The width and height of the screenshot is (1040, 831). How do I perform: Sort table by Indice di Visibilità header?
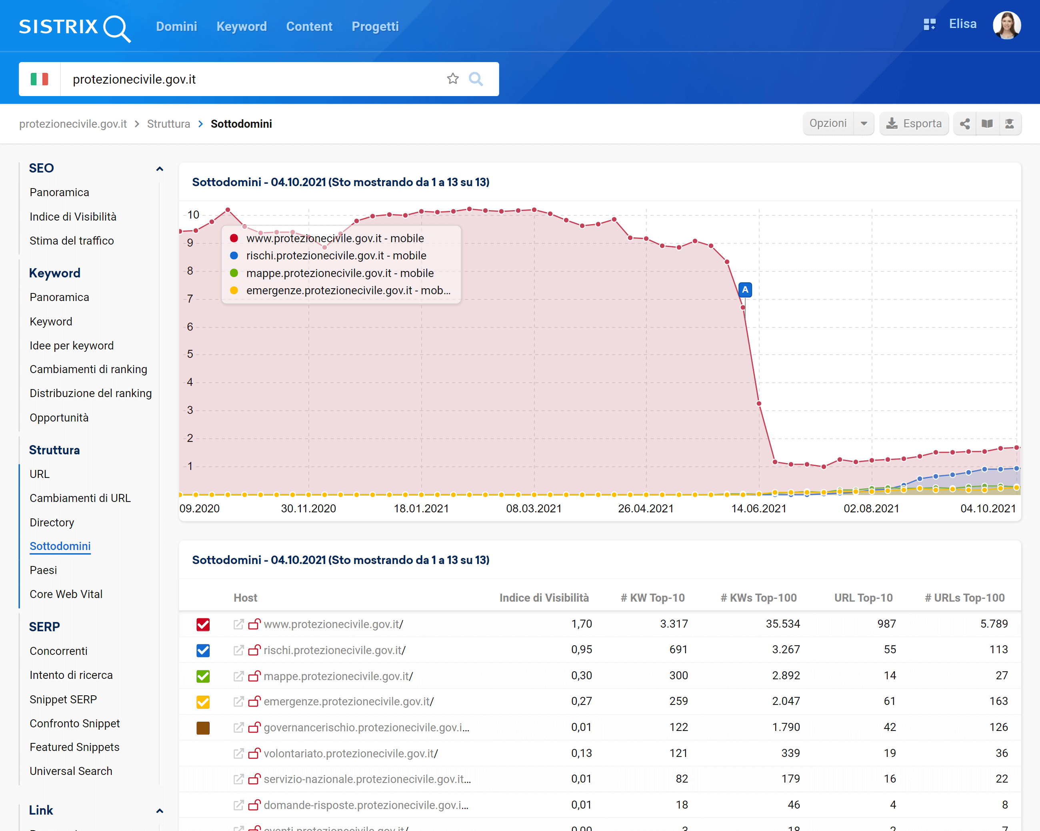coord(544,598)
